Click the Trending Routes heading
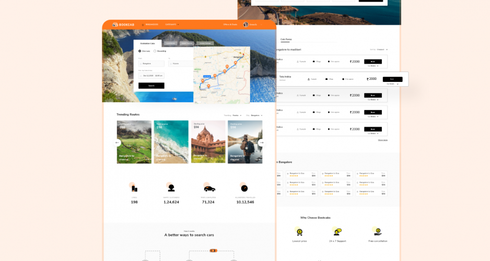Image resolution: width=490 pixels, height=261 pixels. 128,114
